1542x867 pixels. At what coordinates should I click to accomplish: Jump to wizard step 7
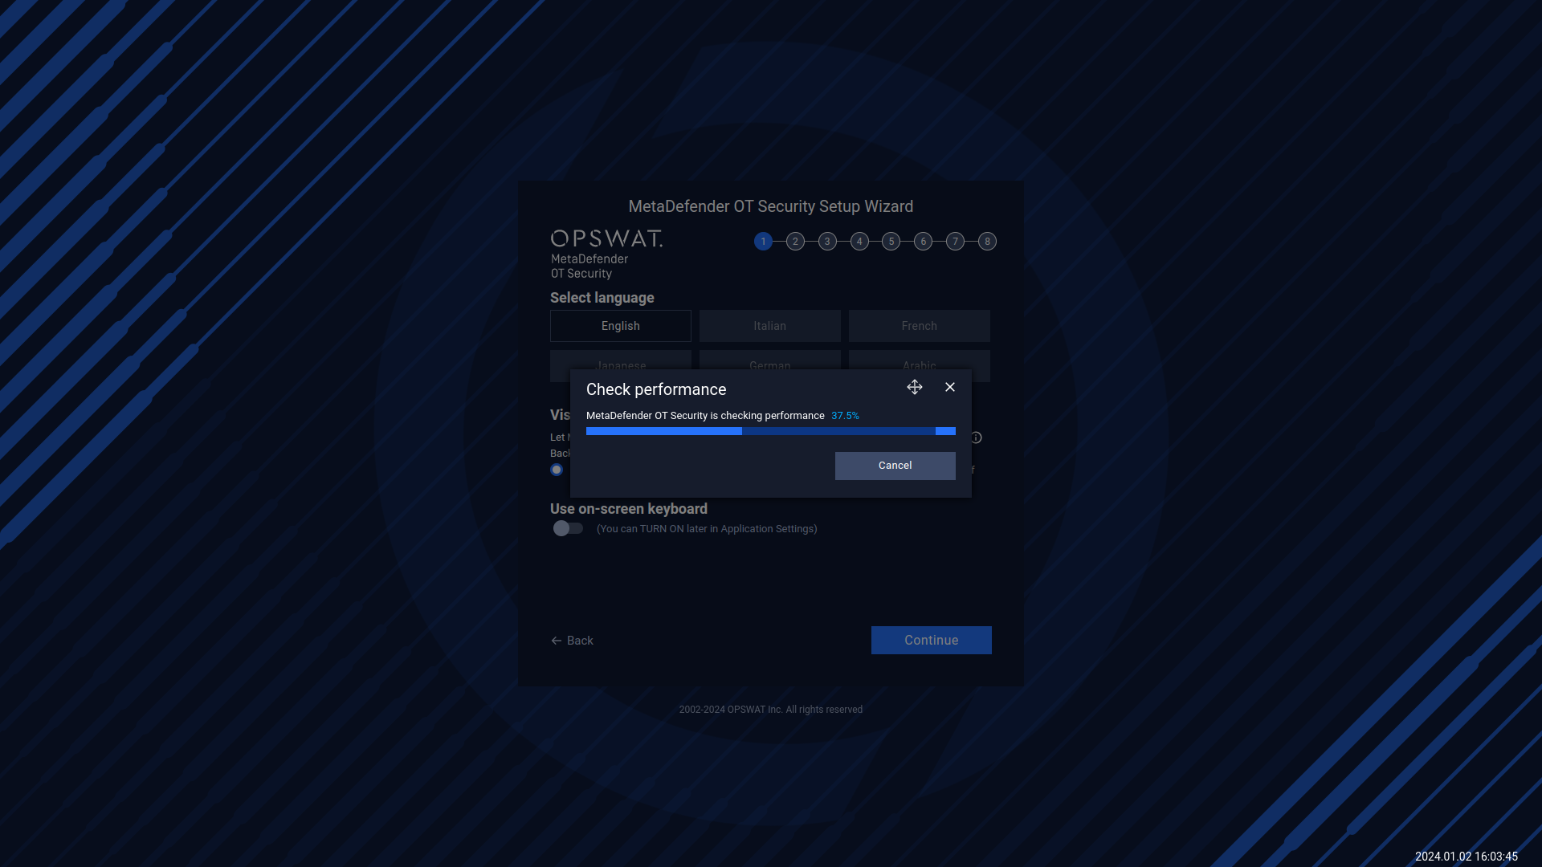pos(955,242)
